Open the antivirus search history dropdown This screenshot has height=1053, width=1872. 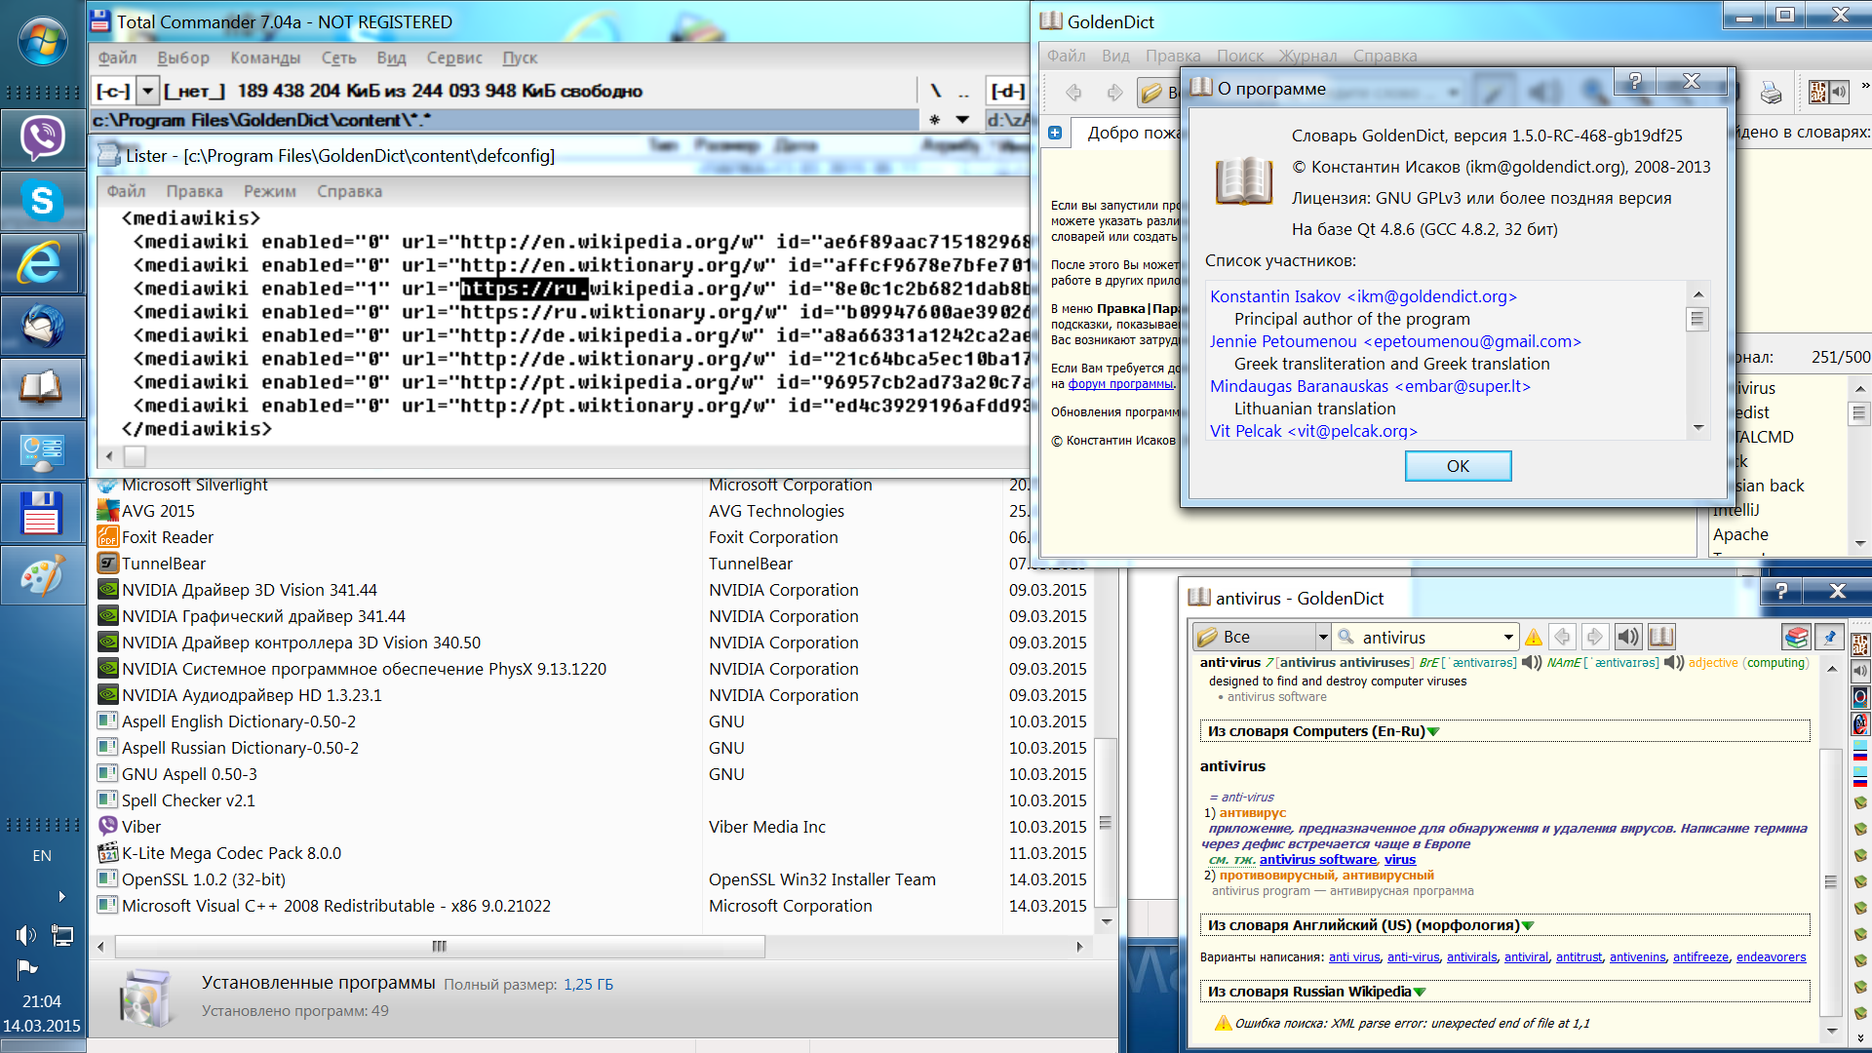(x=1508, y=638)
